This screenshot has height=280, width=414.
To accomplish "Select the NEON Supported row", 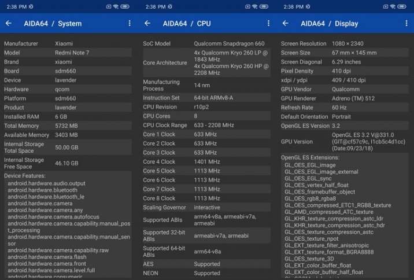I will (x=206, y=273).
